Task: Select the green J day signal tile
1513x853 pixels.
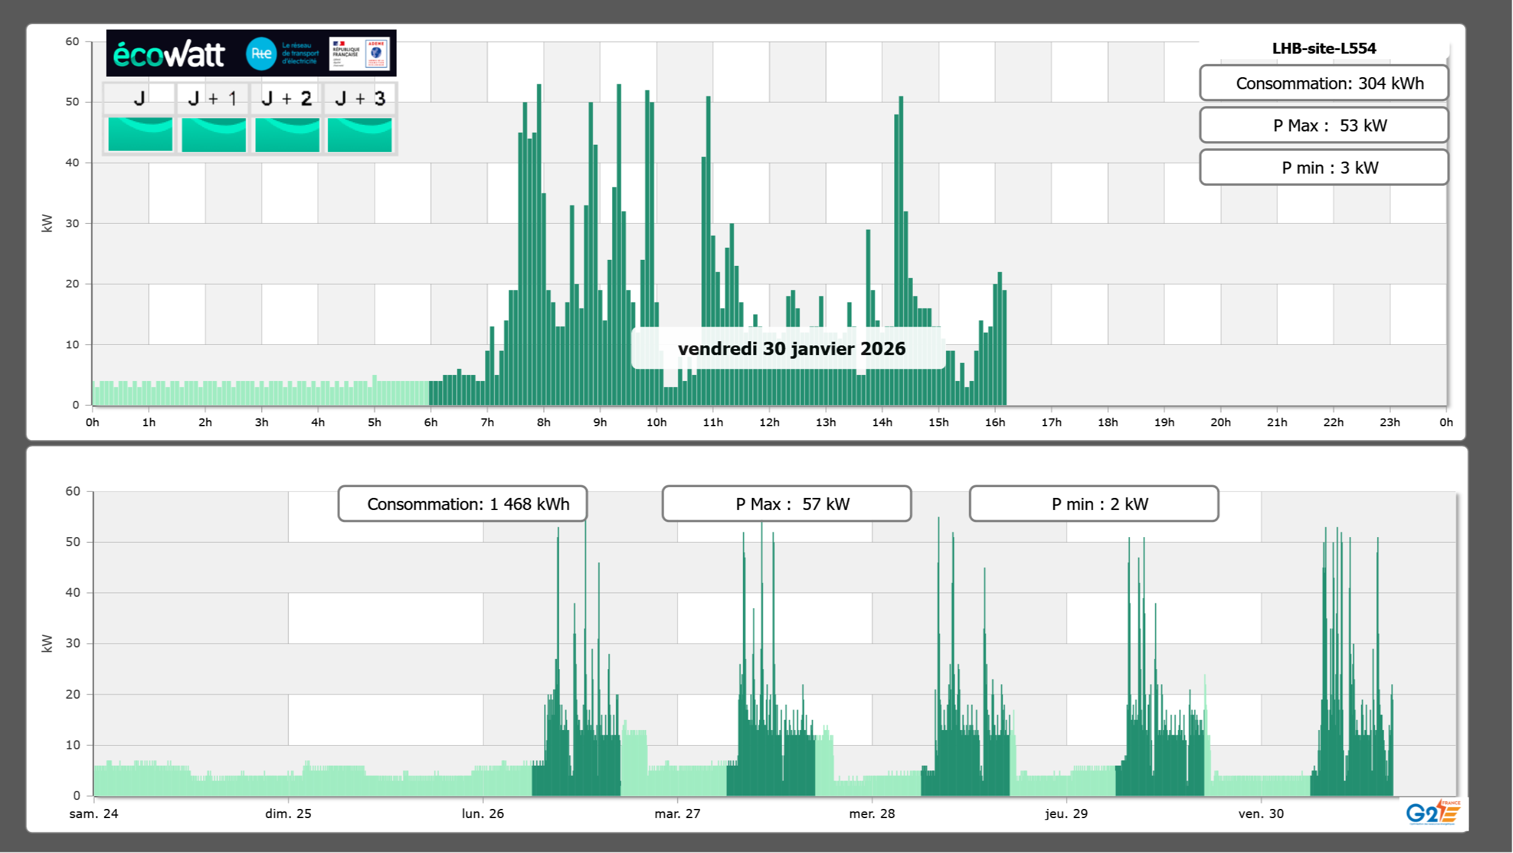Action: click(x=140, y=134)
